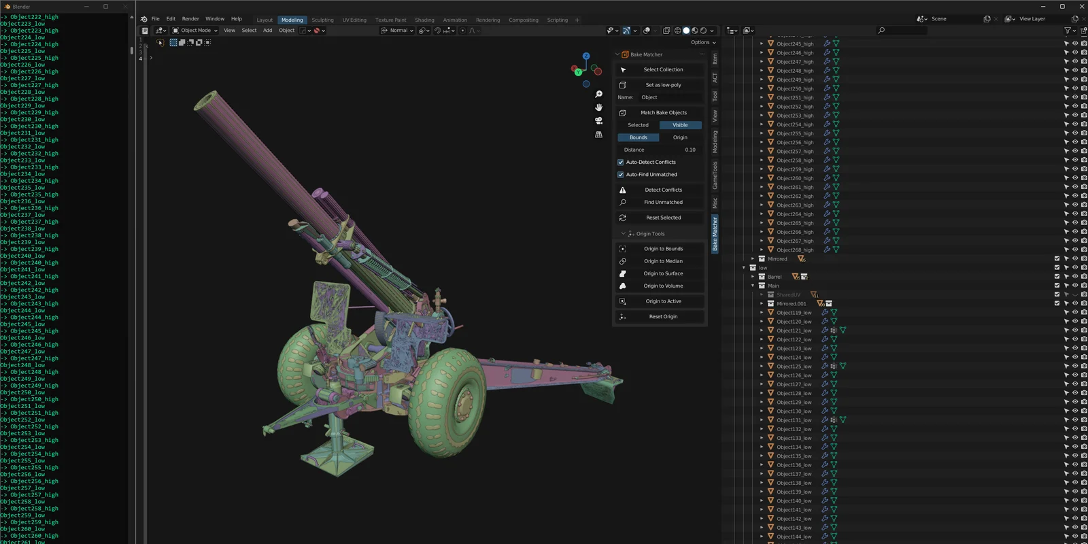Click the Find Unmatched magnifier icon
The height and width of the screenshot is (544, 1088).
tap(623, 202)
